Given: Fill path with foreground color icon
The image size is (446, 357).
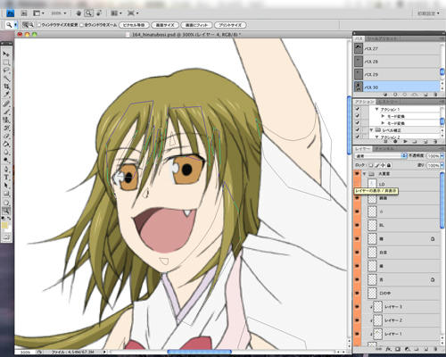Looking at the screenshot, I should (x=385, y=95).
